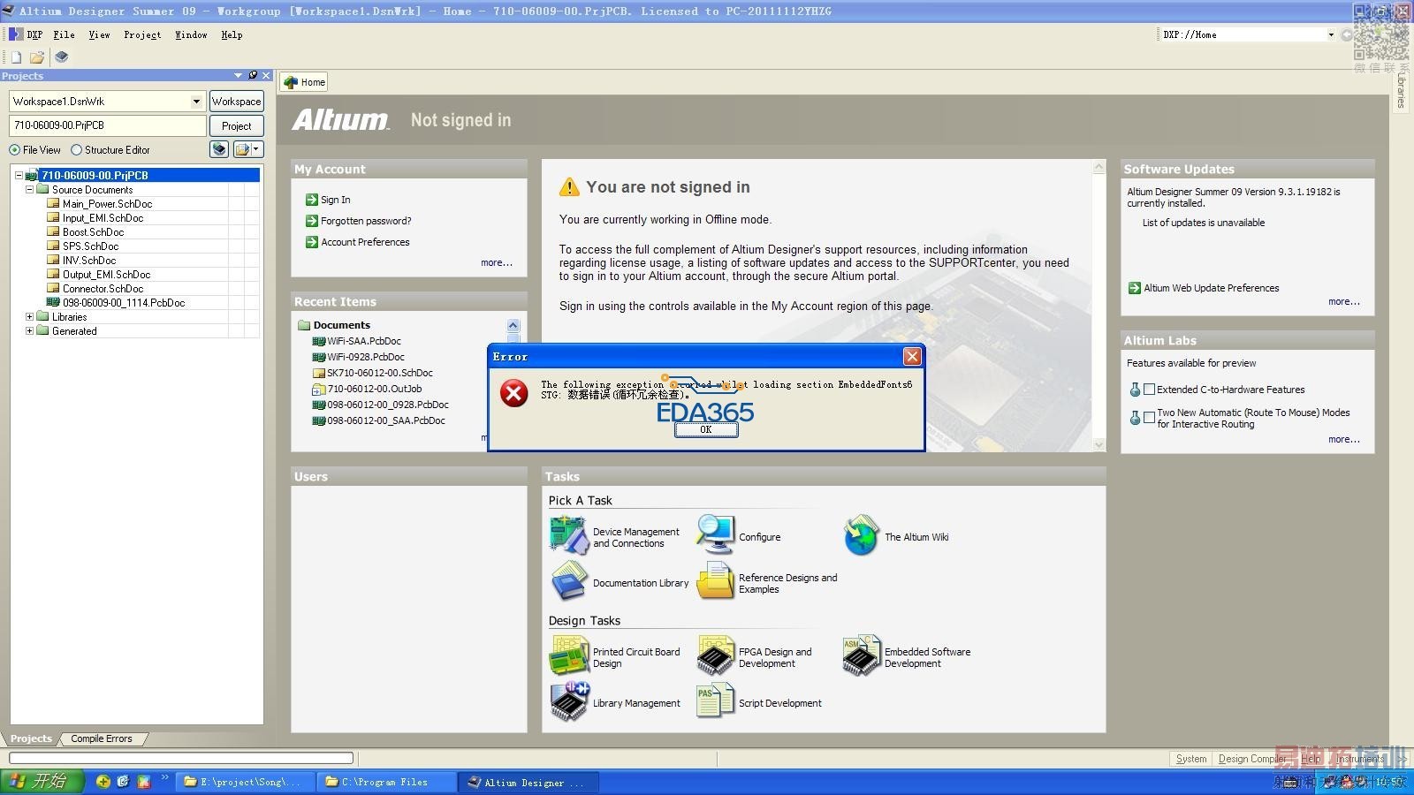The width and height of the screenshot is (1414, 795).
Task: Open the Forgotten password? link
Action: [366, 221]
